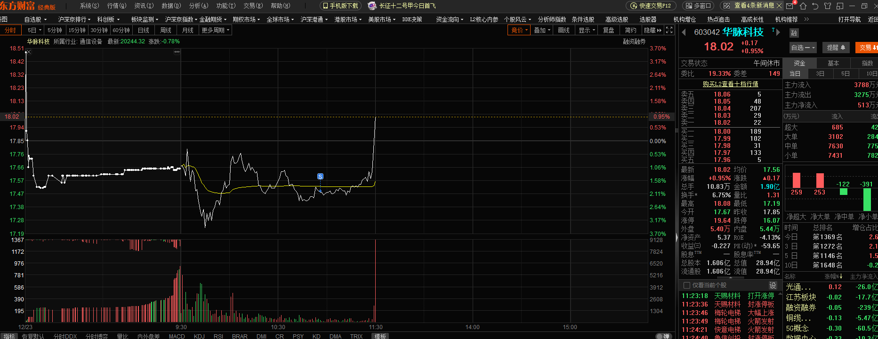Screen dimensions: 878x339
Task: Open the 更多周期 dropdown
Action: (215, 30)
